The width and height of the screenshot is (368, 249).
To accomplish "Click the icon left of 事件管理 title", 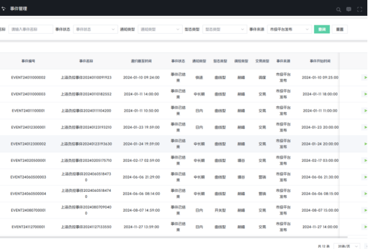I will [3, 9].
